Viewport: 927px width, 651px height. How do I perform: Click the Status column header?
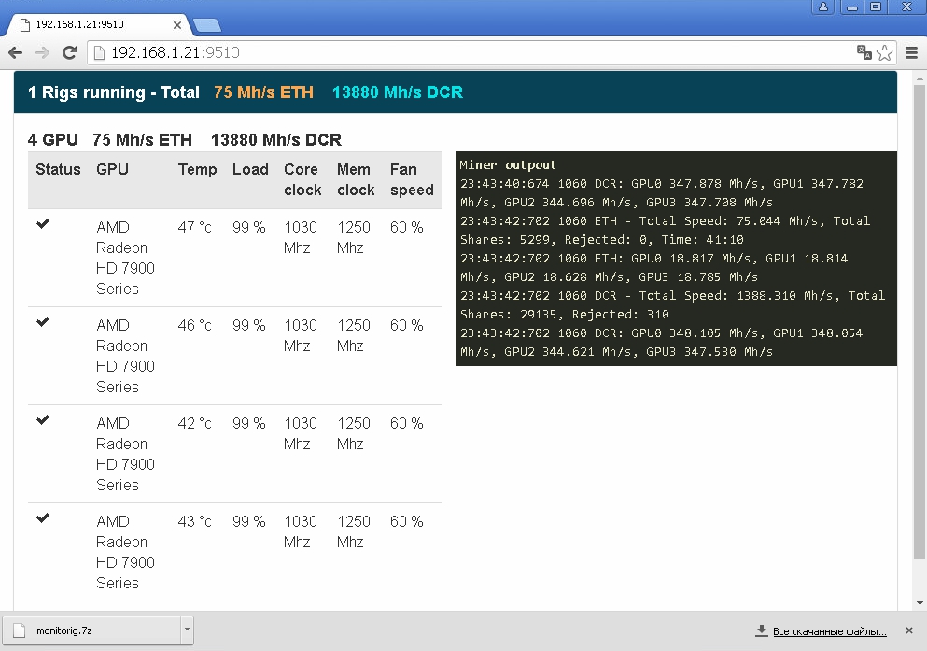[58, 170]
